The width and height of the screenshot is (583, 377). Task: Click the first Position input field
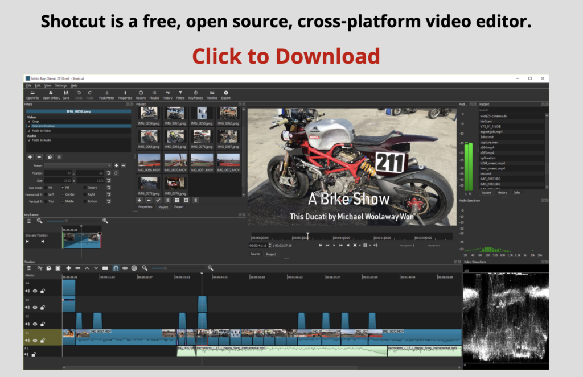click(x=58, y=173)
